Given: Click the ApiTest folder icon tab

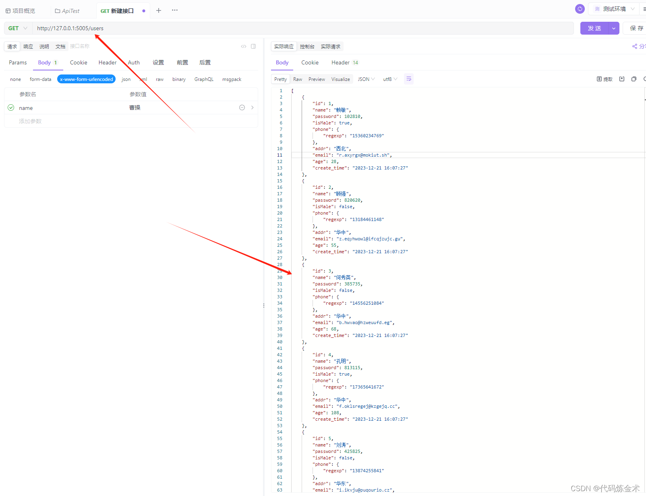Looking at the screenshot, I should (67, 11).
